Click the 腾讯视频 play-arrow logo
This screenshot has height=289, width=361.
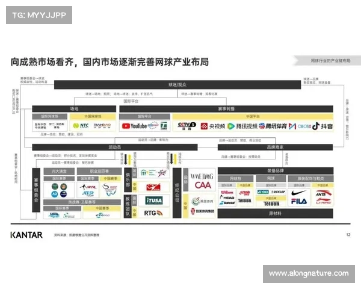click(242, 126)
